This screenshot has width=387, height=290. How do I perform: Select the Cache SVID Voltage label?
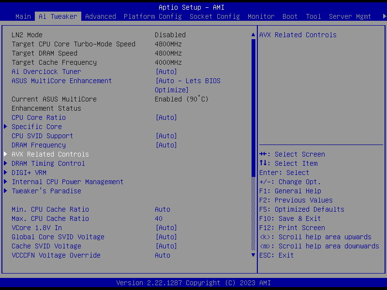(x=46, y=246)
